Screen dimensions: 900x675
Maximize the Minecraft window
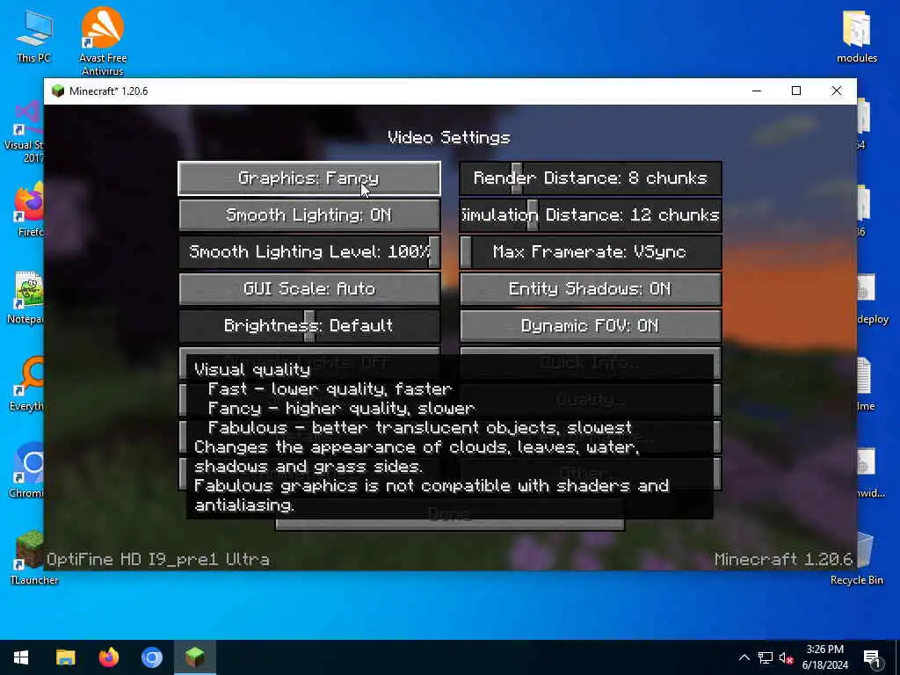pos(796,91)
